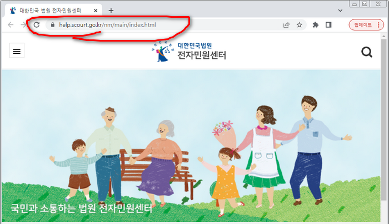Click the address bar URL help.scourt.go.kr
The height and width of the screenshot is (224, 389).
[x=107, y=25]
